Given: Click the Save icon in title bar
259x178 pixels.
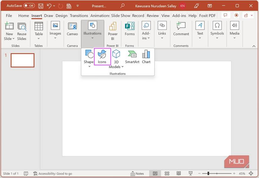Looking at the screenshot, I should tap(40, 6).
